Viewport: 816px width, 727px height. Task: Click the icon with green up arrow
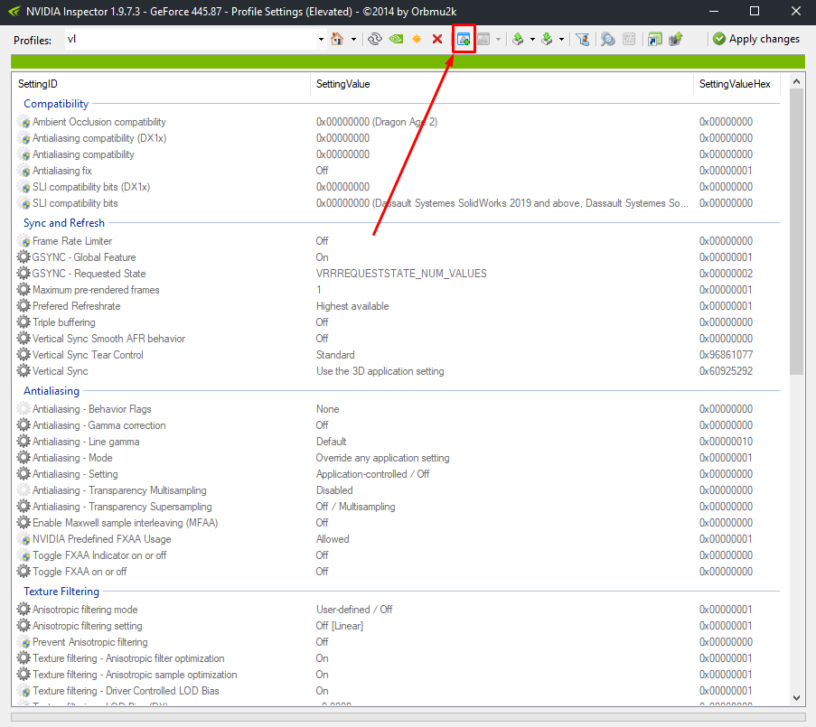pos(676,39)
